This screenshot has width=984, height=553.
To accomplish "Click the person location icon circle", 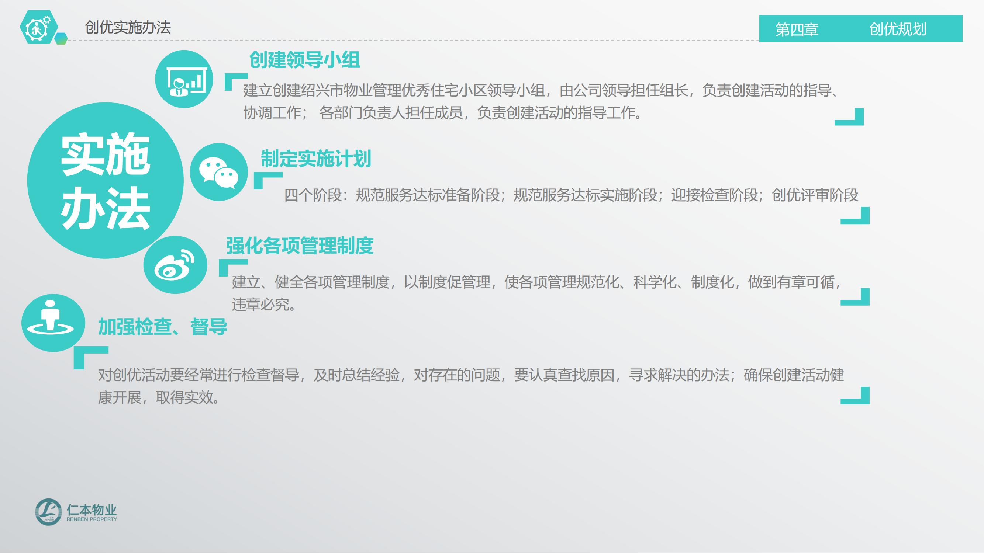I will click(53, 323).
